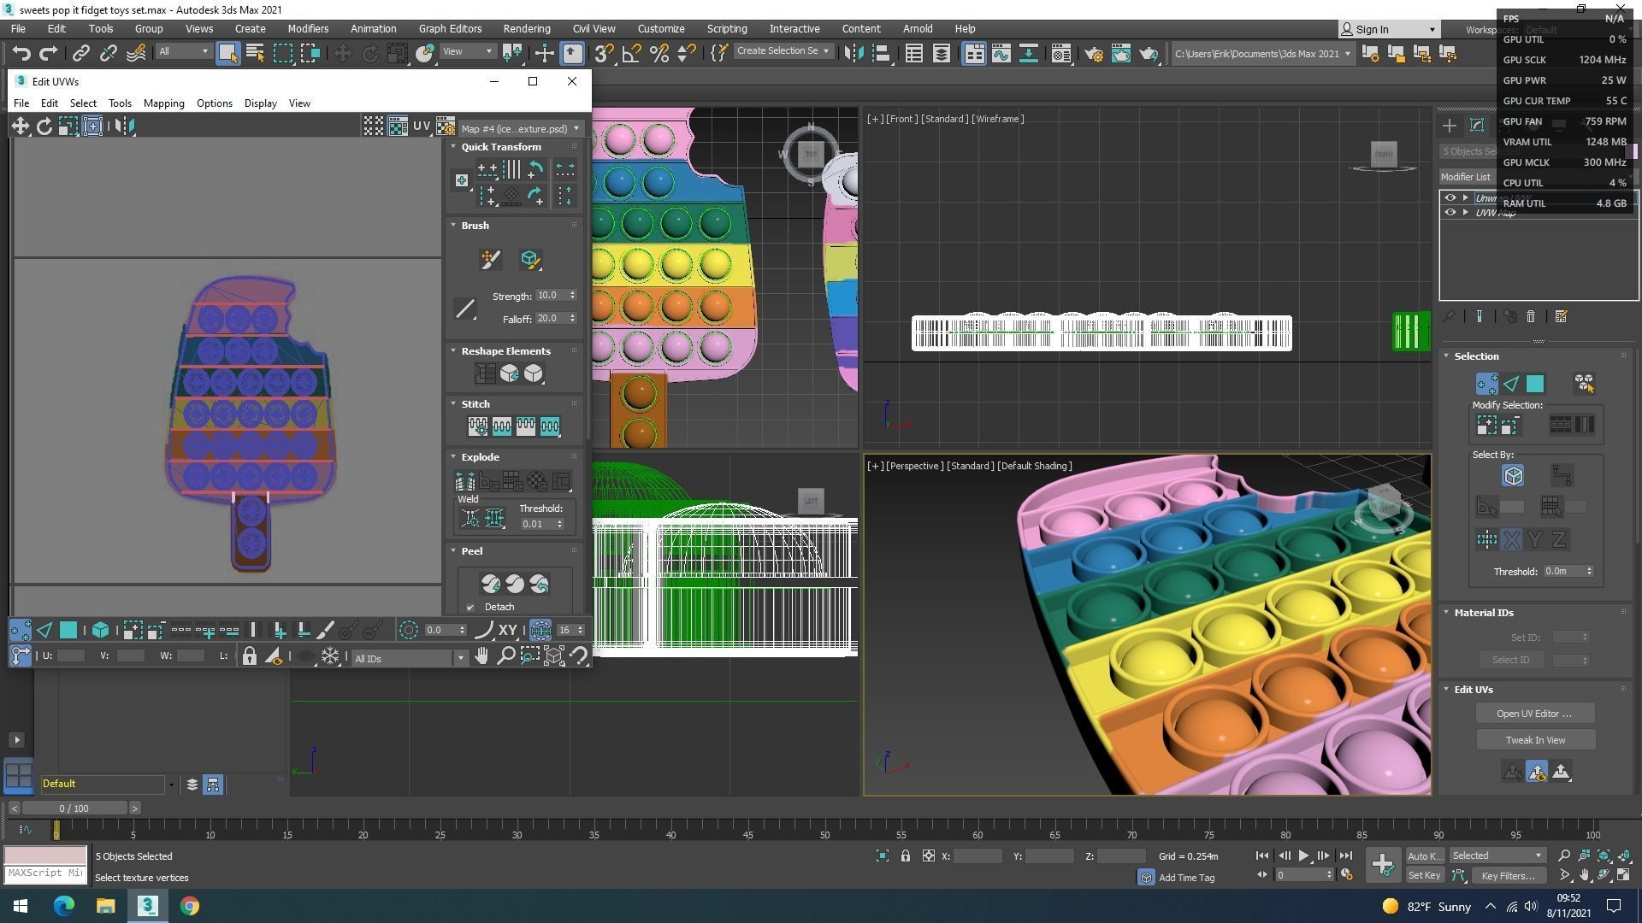Open the Modifiers menu
Screen dimensions: 1642x923
click(x=308, y=28)
